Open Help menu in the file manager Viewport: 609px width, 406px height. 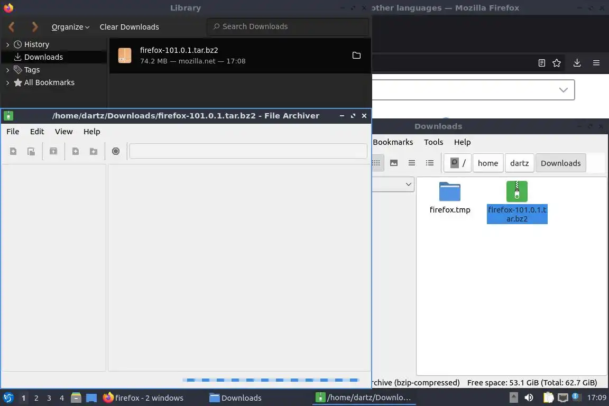(x=462, y=142)
